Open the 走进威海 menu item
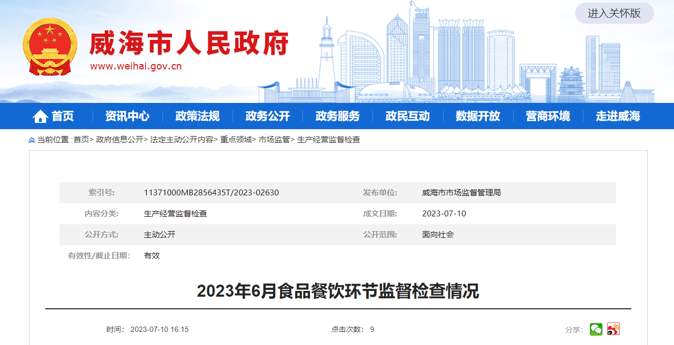 (x=618, y=117)
